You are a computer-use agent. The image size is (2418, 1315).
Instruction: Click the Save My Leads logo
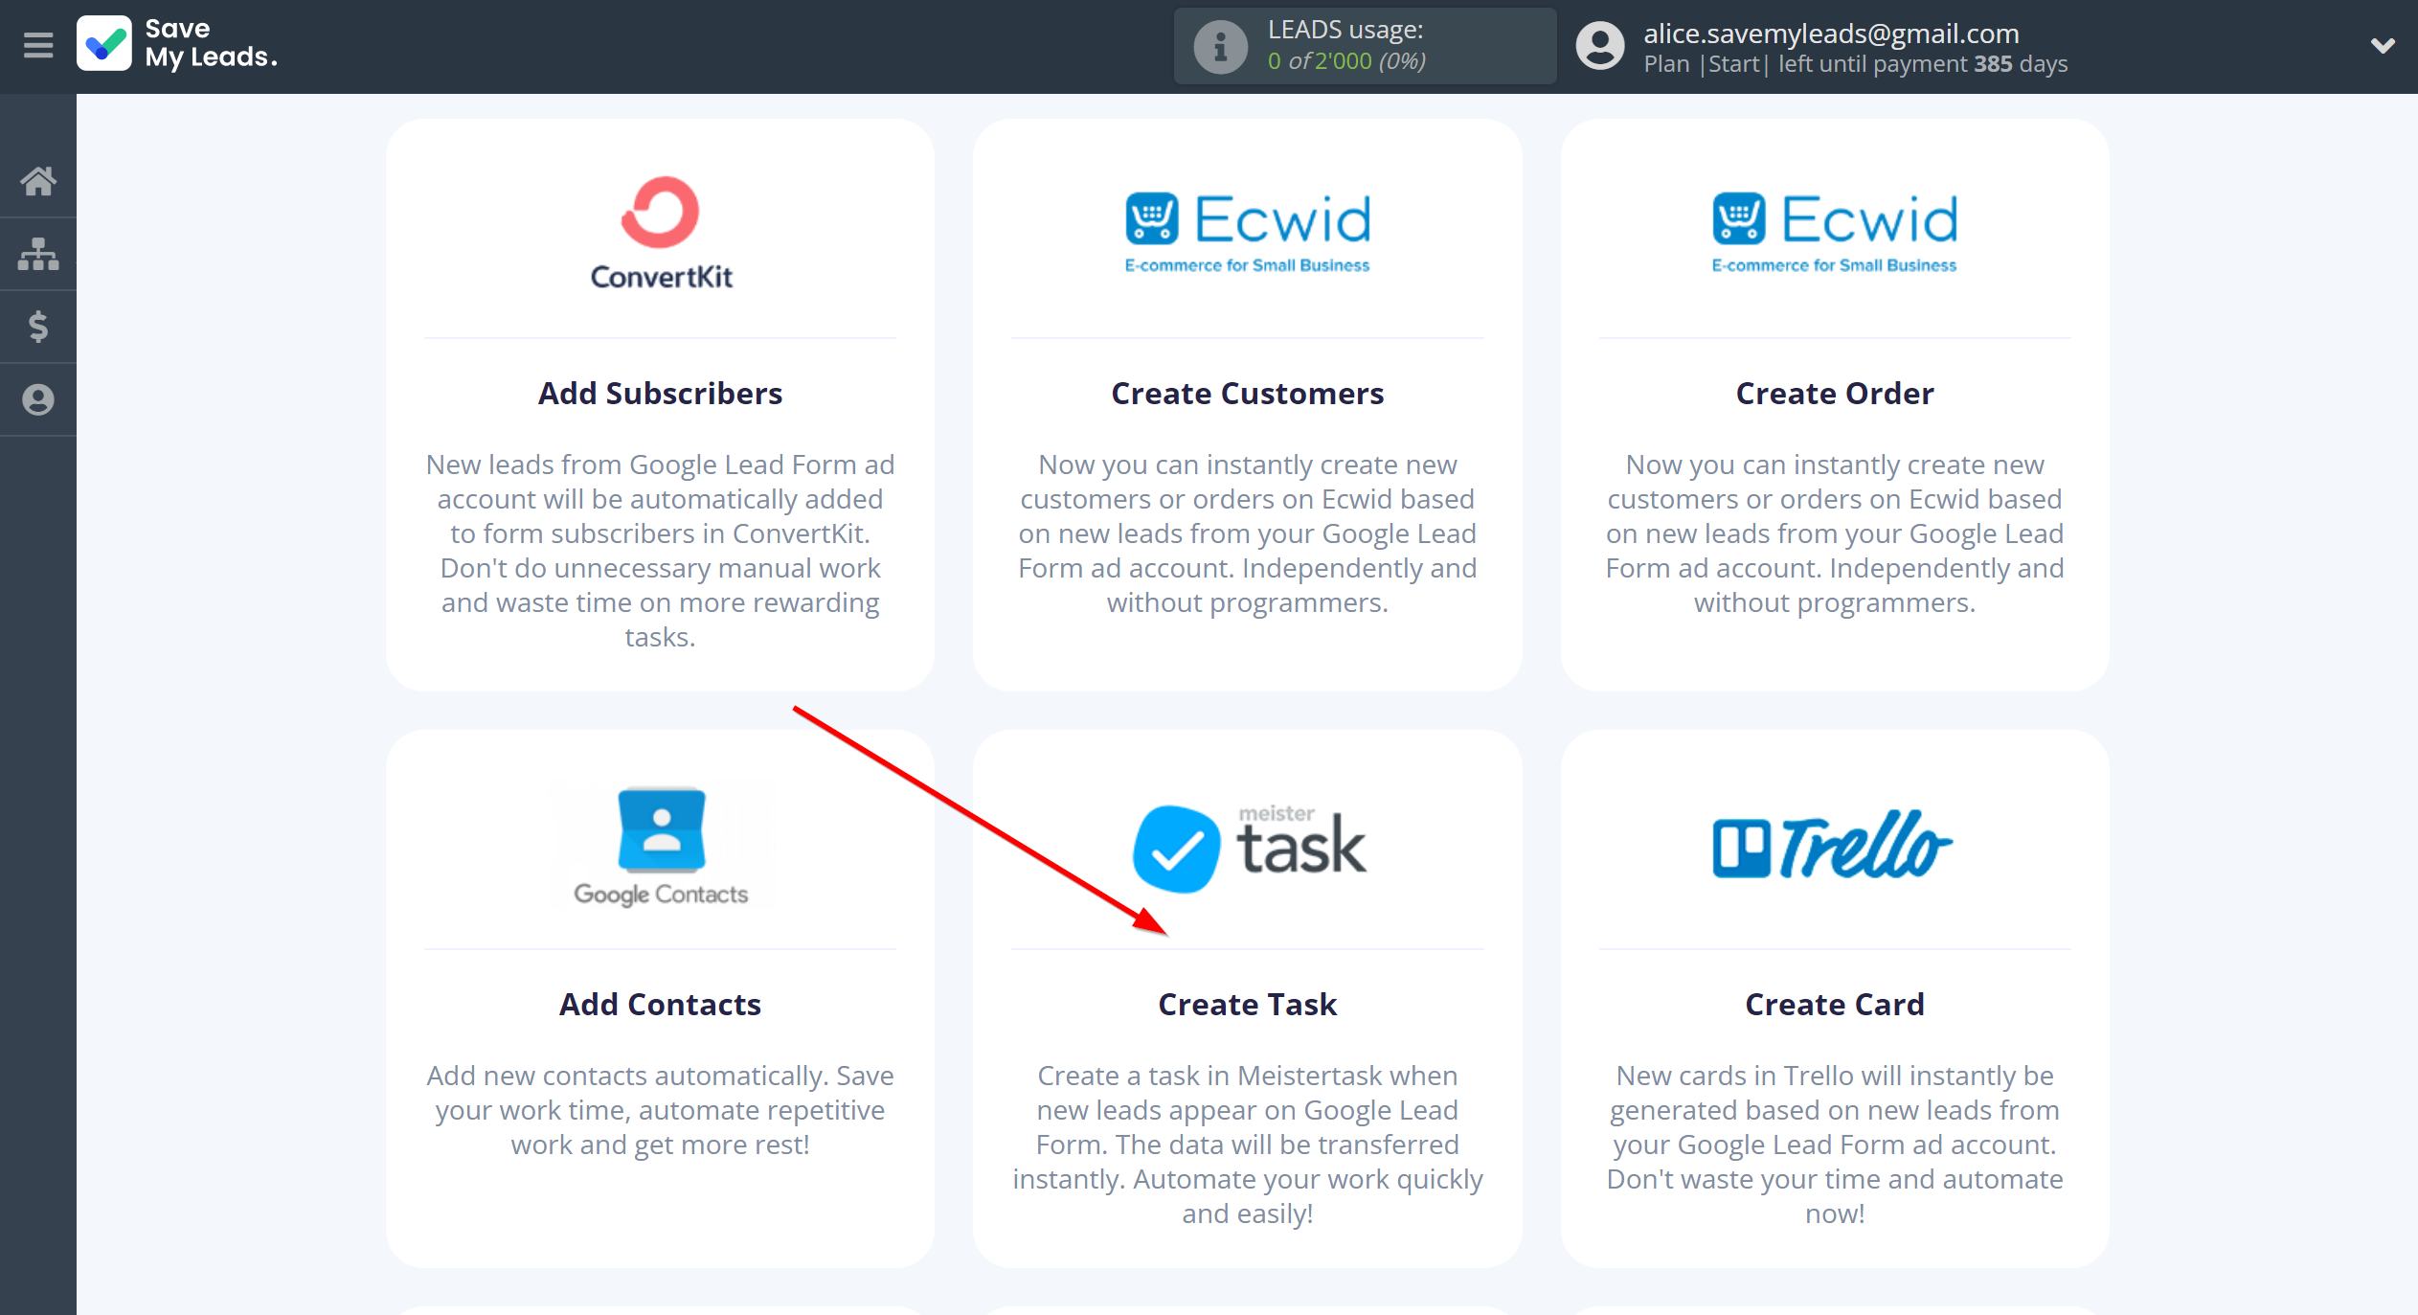tap(178, 44)
